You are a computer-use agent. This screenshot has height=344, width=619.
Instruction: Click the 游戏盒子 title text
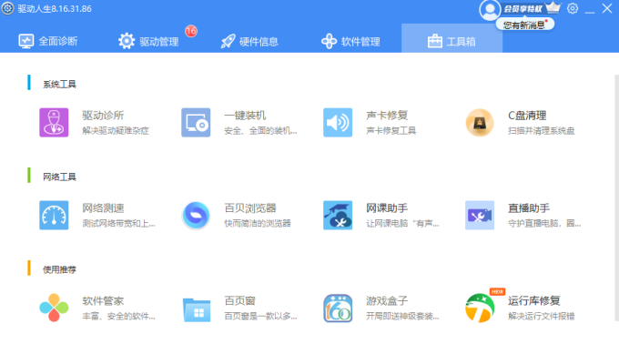click(387, 301)
